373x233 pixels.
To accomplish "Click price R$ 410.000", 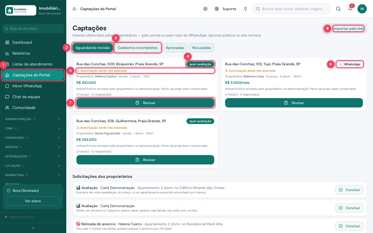I will (86, 83).
